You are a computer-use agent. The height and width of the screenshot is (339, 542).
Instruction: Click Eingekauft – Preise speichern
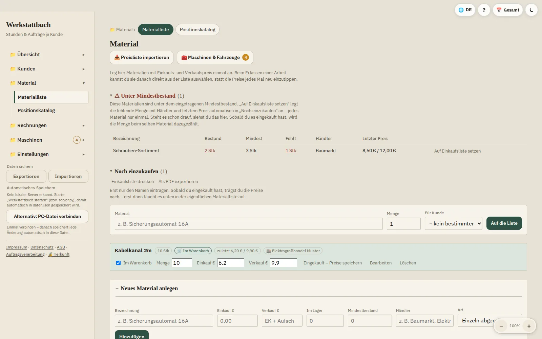point(333,263)
